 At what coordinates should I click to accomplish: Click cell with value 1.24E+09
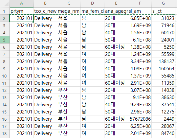pos(140,54)
